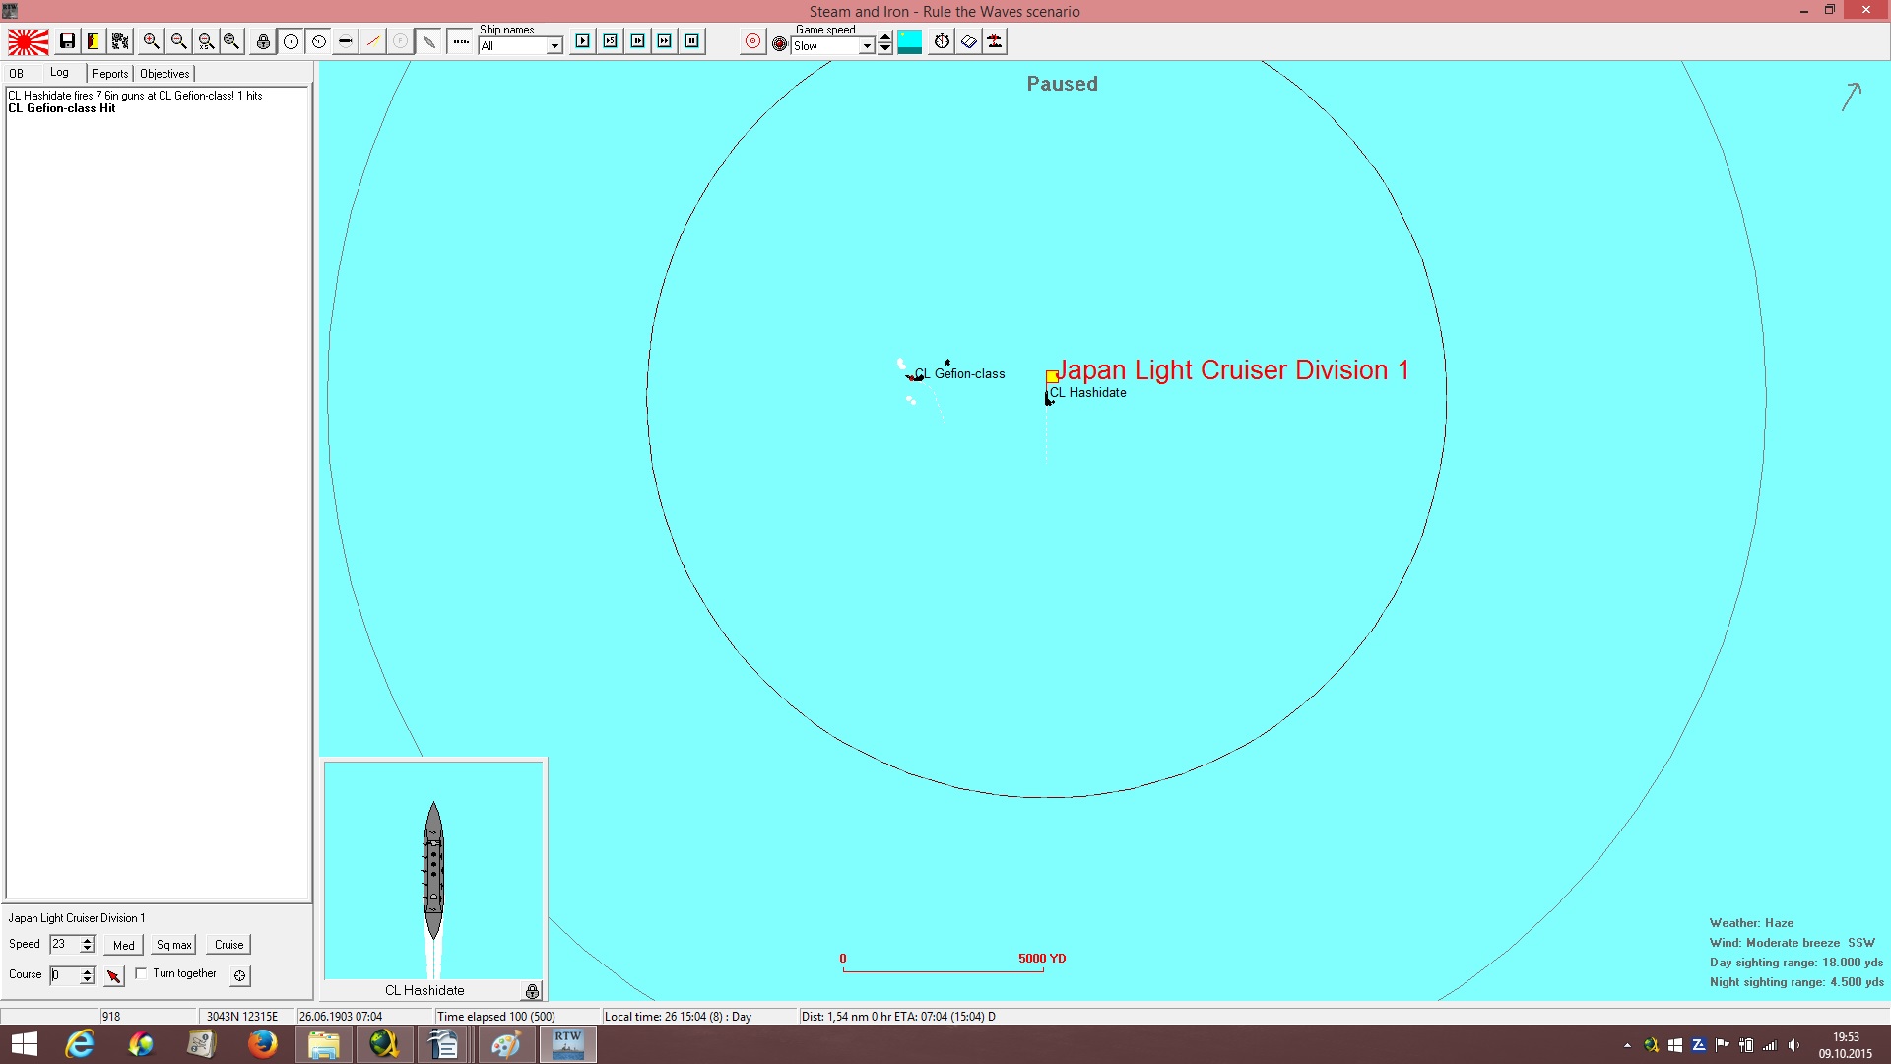Click the Sq max speed button
The height and width of the screenshot is (1064, 1891).
tap(173, 945)
